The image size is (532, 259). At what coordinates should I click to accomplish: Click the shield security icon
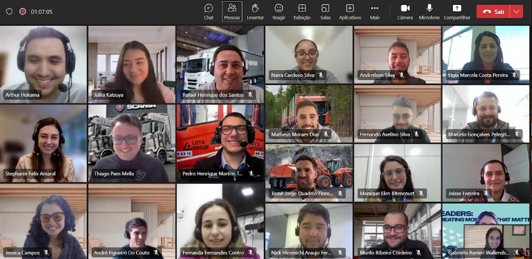tap(9, 12)
